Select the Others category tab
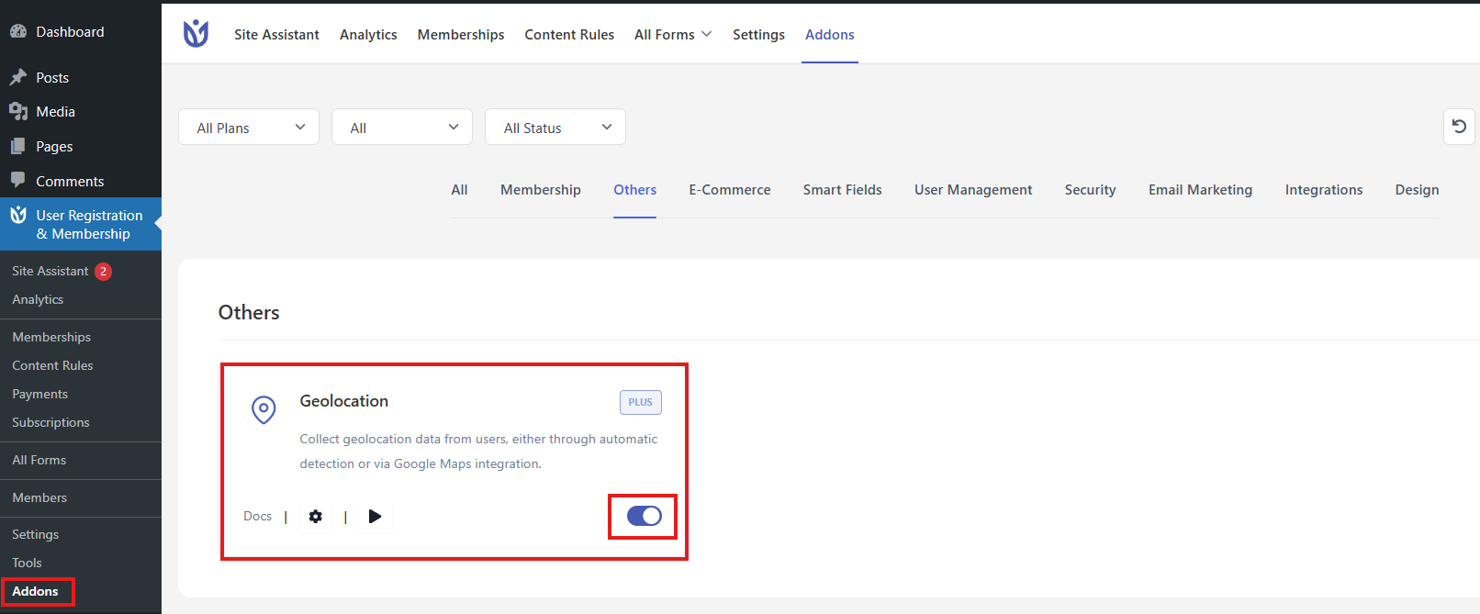The height and width of the screenshot is (614, 1480). point(635,190)
